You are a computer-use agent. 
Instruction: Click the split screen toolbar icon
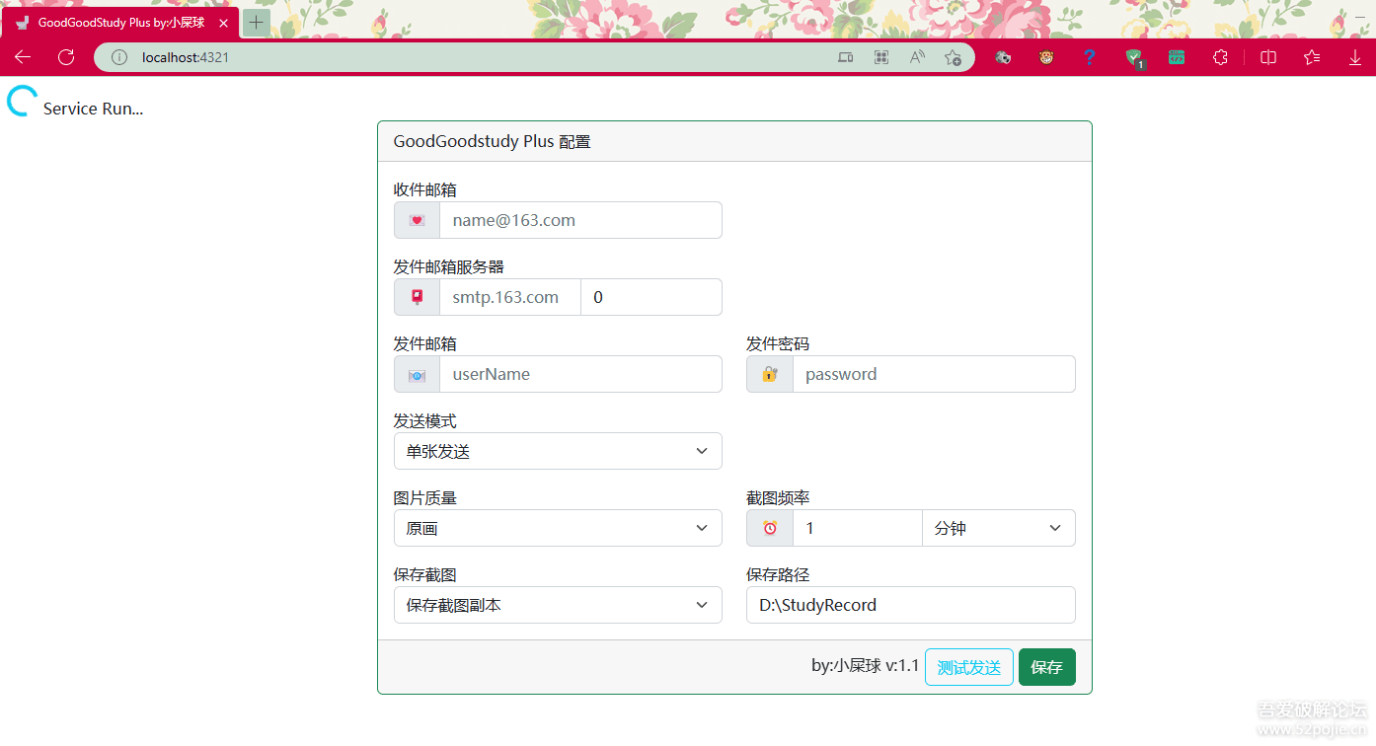[x=1267, y=57]
